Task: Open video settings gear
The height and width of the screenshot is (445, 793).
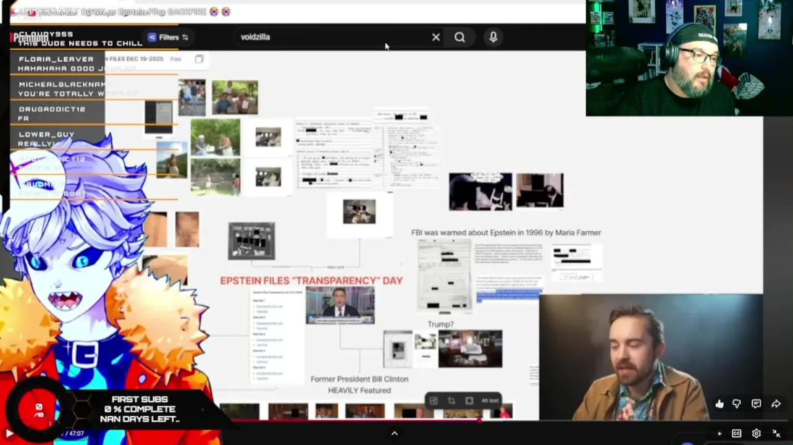Action: point(756,433)
